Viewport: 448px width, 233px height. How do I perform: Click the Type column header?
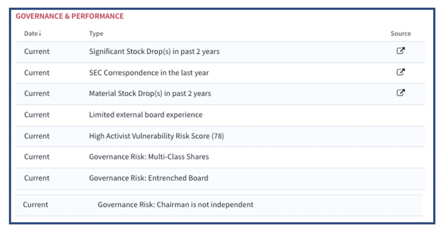[96, 34]
